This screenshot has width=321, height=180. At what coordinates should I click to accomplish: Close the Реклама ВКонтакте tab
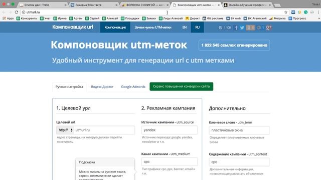coord(116,5)
